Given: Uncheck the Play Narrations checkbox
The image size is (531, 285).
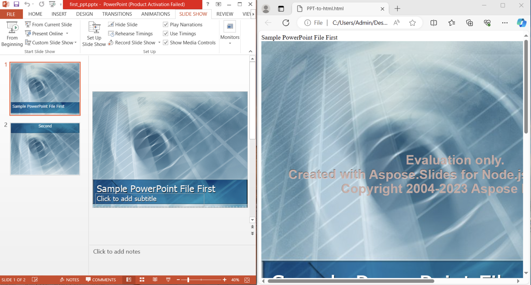Looking at the screenshot, I should click(166, 24).
